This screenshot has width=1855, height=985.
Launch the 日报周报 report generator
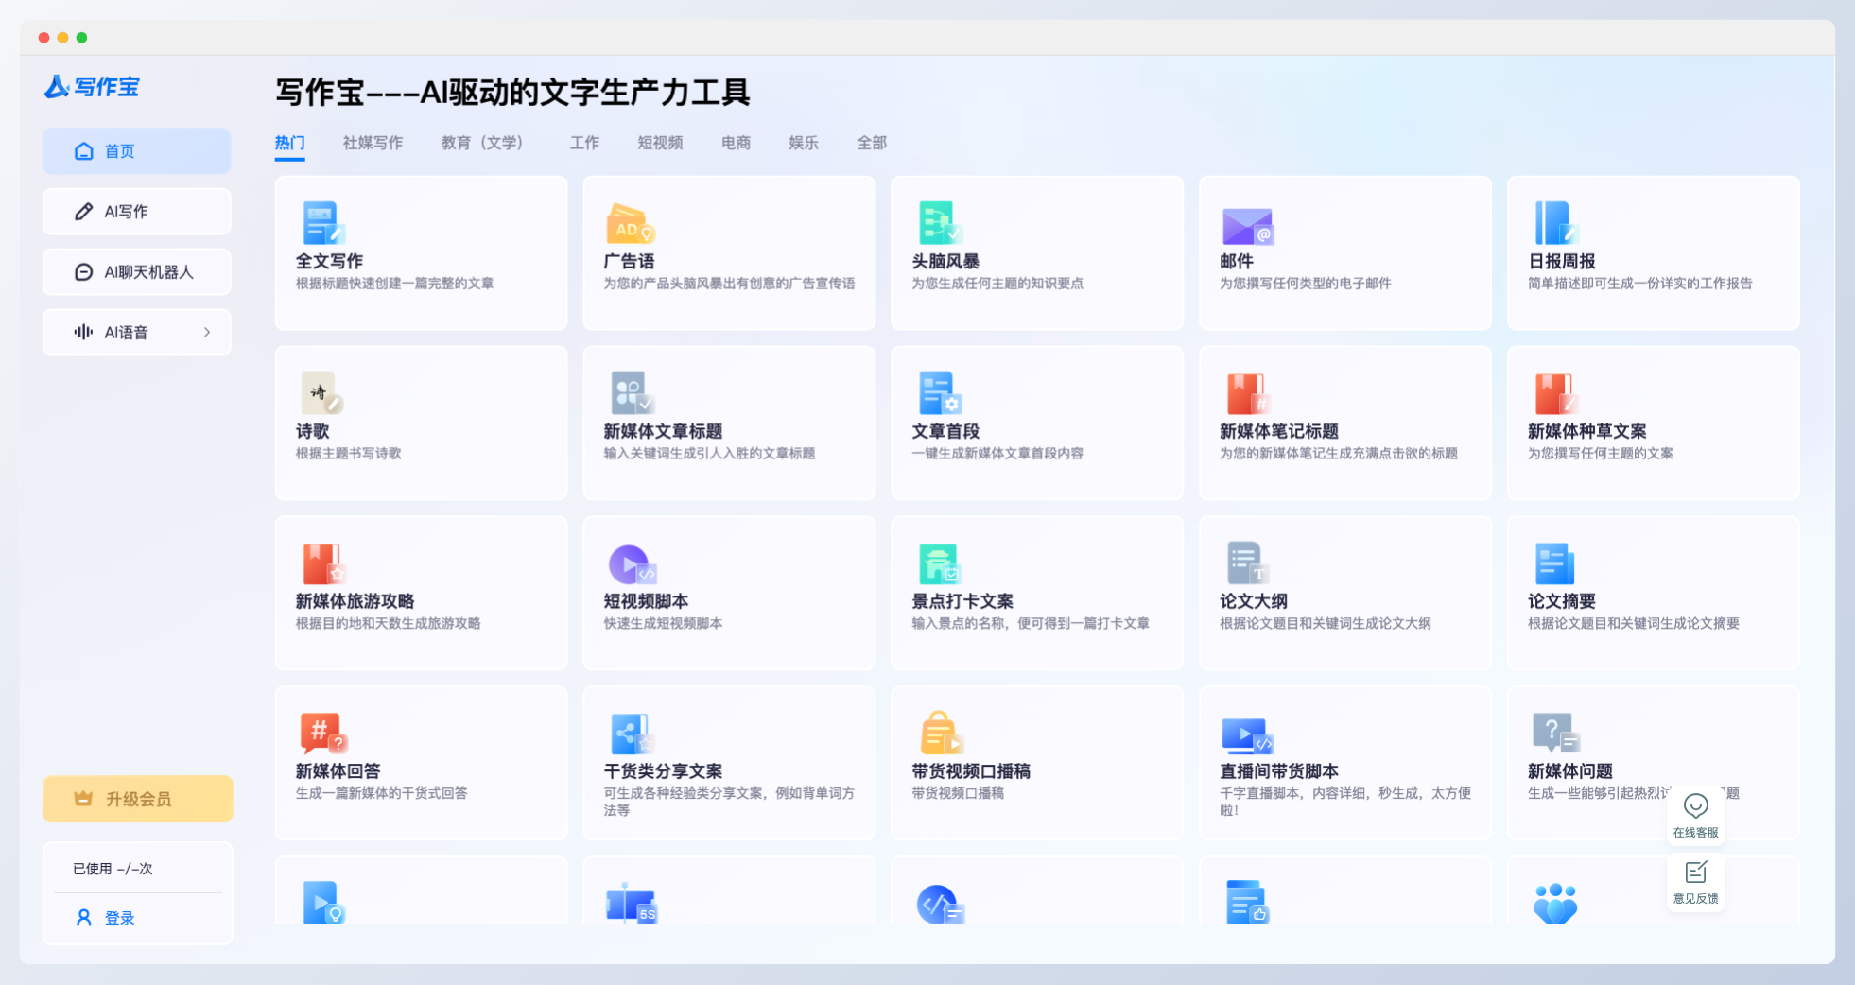coord(1654,252)
